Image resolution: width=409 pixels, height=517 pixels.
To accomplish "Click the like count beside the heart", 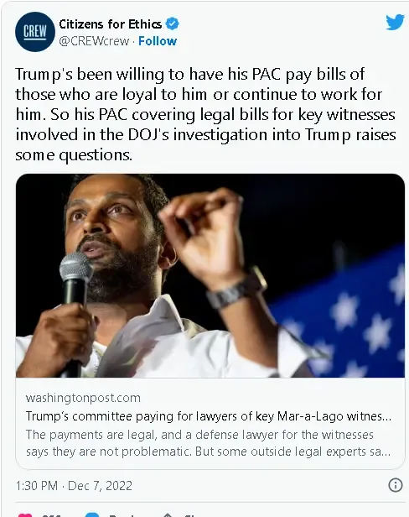I will (x=51, y=515).
